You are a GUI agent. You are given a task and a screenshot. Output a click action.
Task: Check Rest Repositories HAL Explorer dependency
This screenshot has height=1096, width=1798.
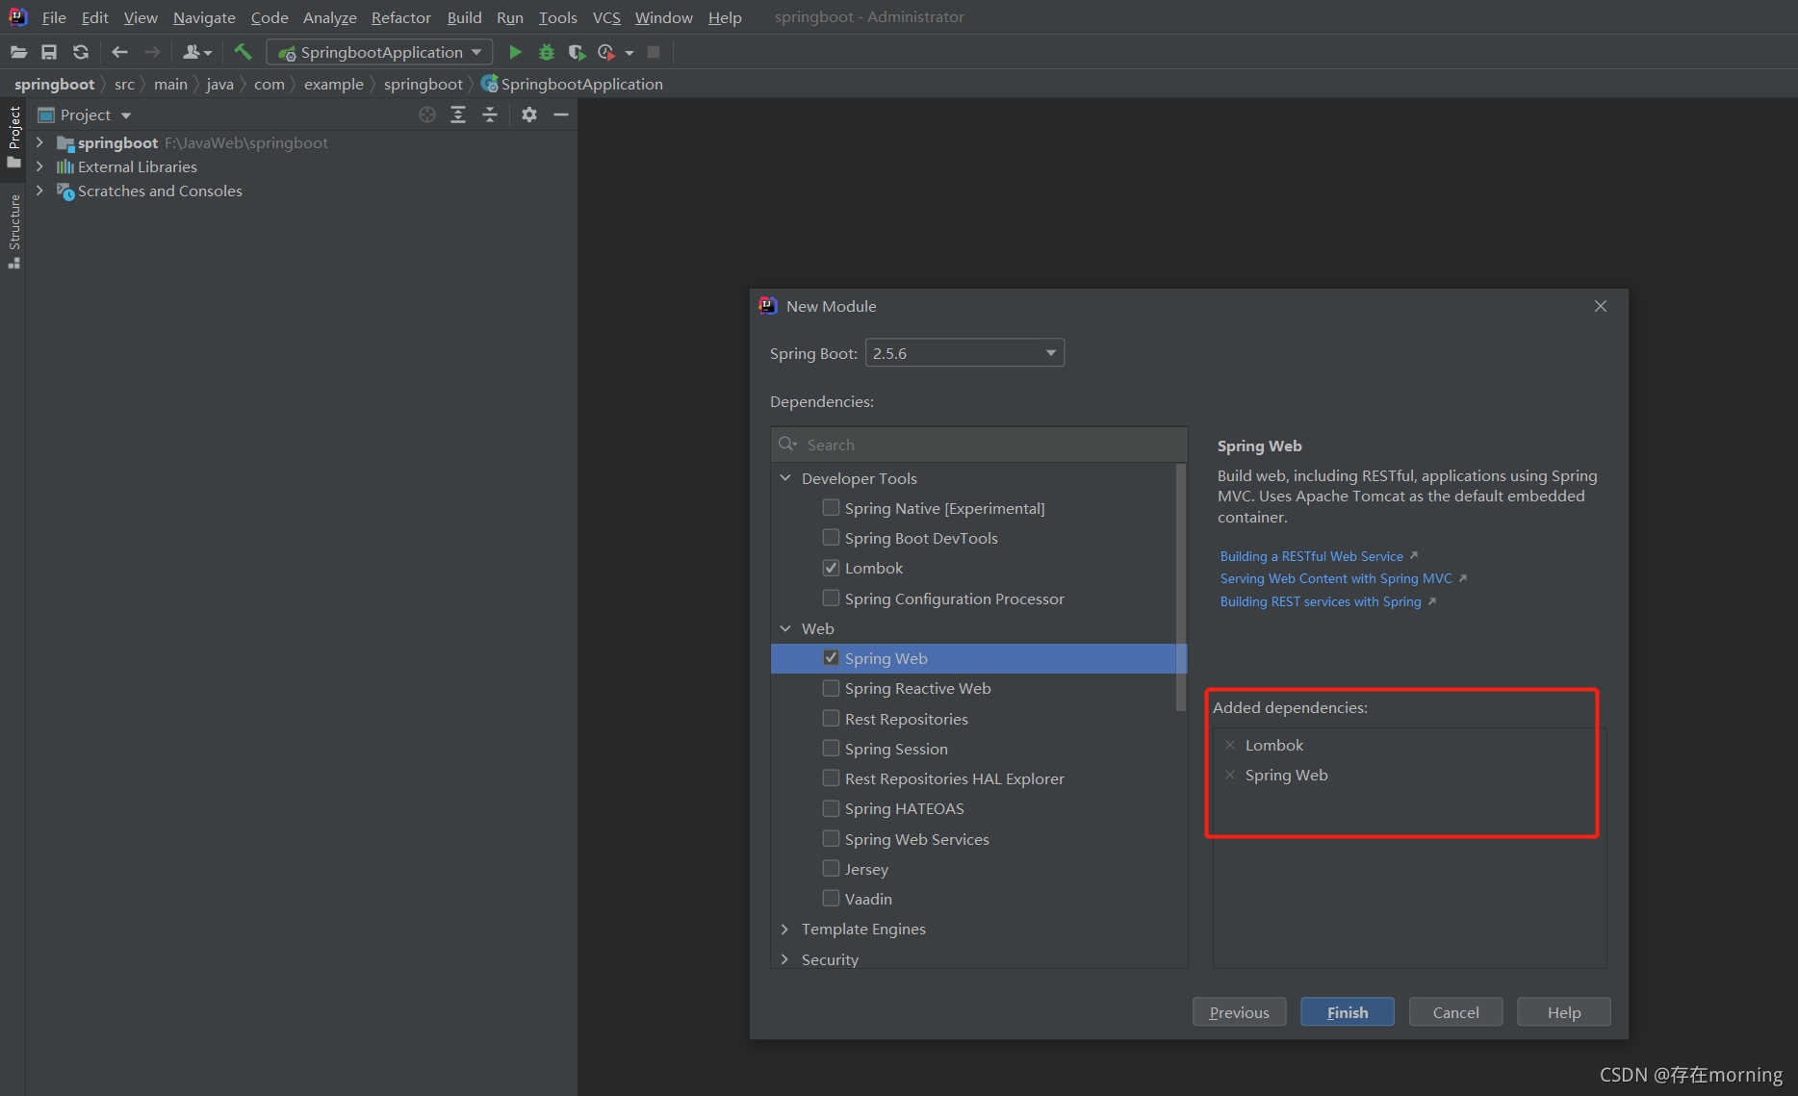(x=831, y=777)
